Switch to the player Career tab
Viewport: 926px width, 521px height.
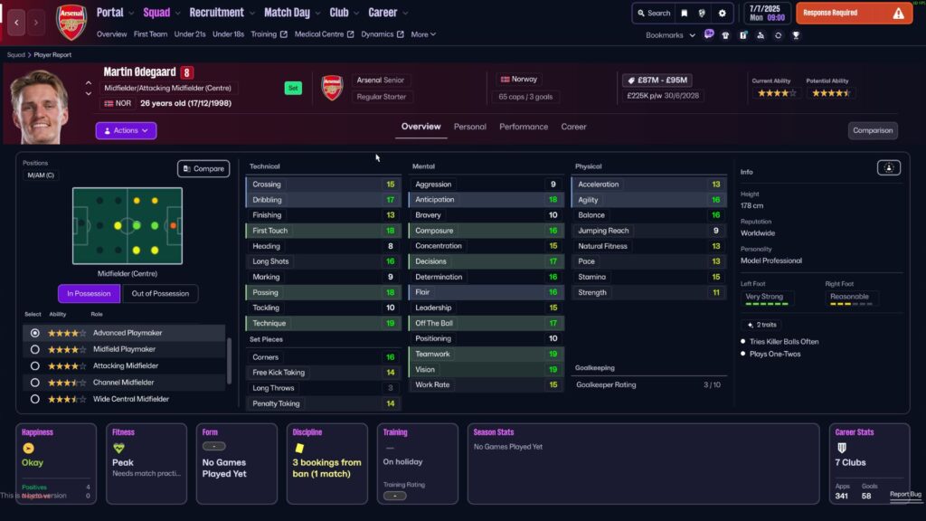point(573,127)
